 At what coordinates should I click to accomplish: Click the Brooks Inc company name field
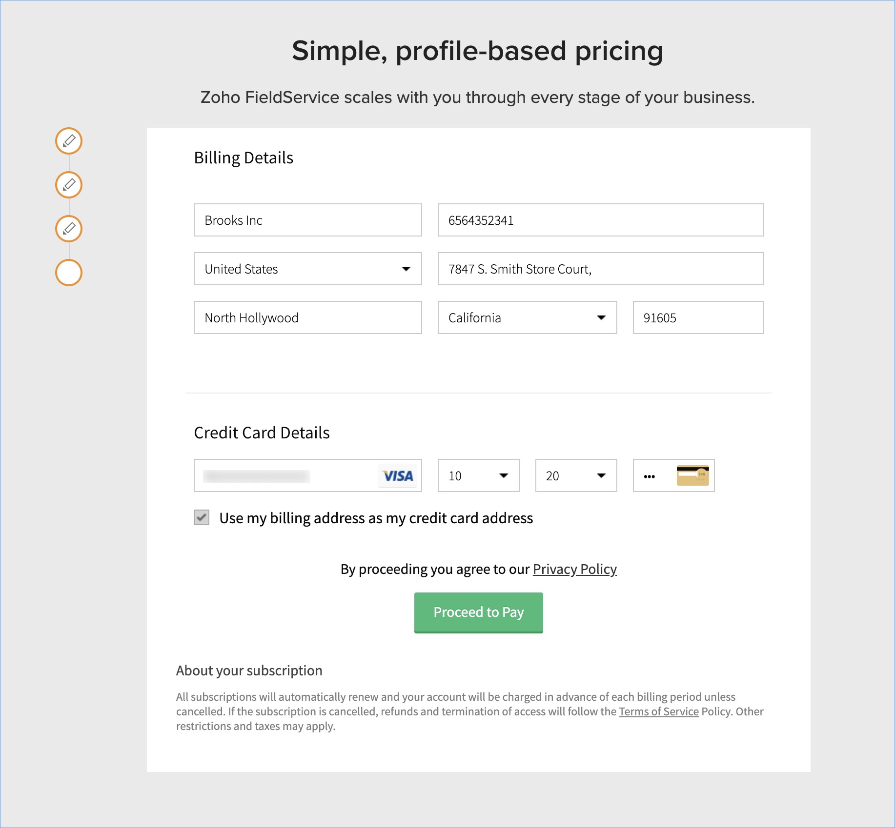click(307, 220)
